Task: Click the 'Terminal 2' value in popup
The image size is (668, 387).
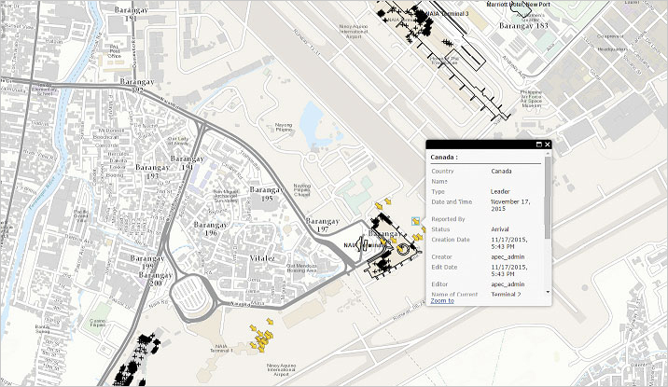Action: [506, 294]
